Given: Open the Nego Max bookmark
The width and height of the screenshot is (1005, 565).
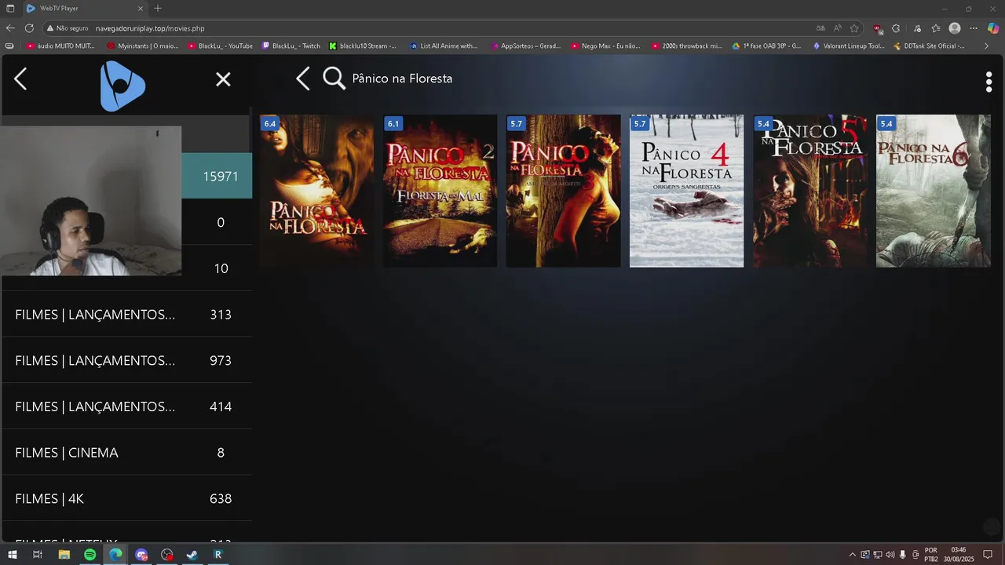Looking at the screenshot, I should 605,46.
